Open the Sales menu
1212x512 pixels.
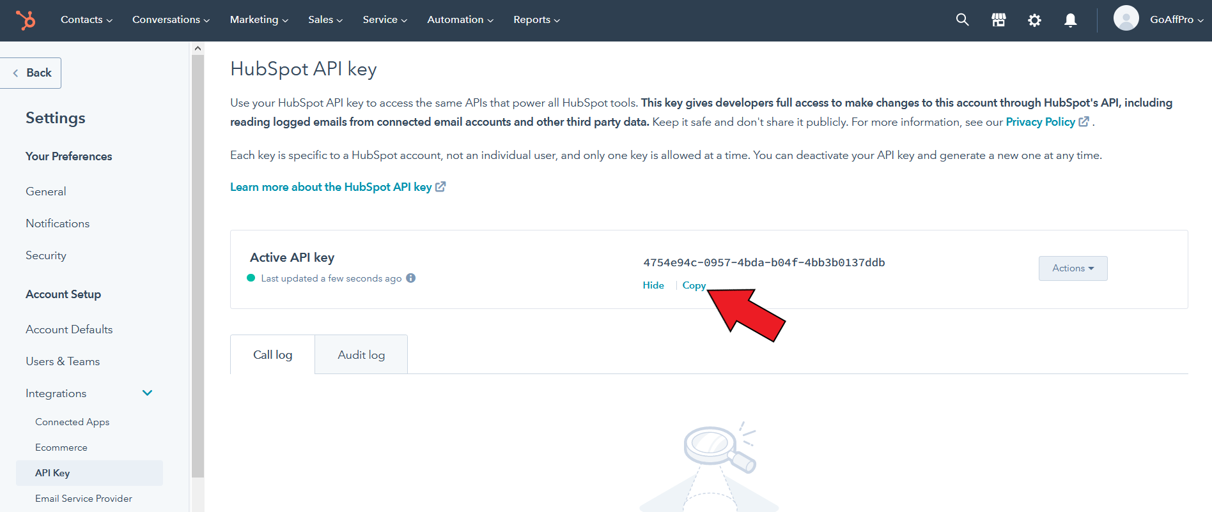(x=325, y=20)
